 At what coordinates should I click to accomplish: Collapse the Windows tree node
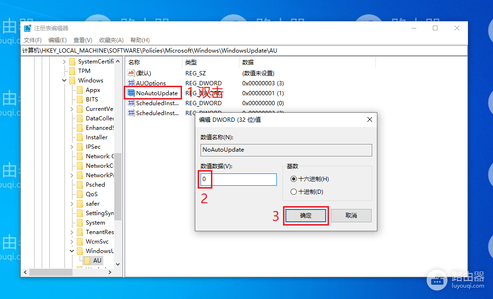point(64,81)
